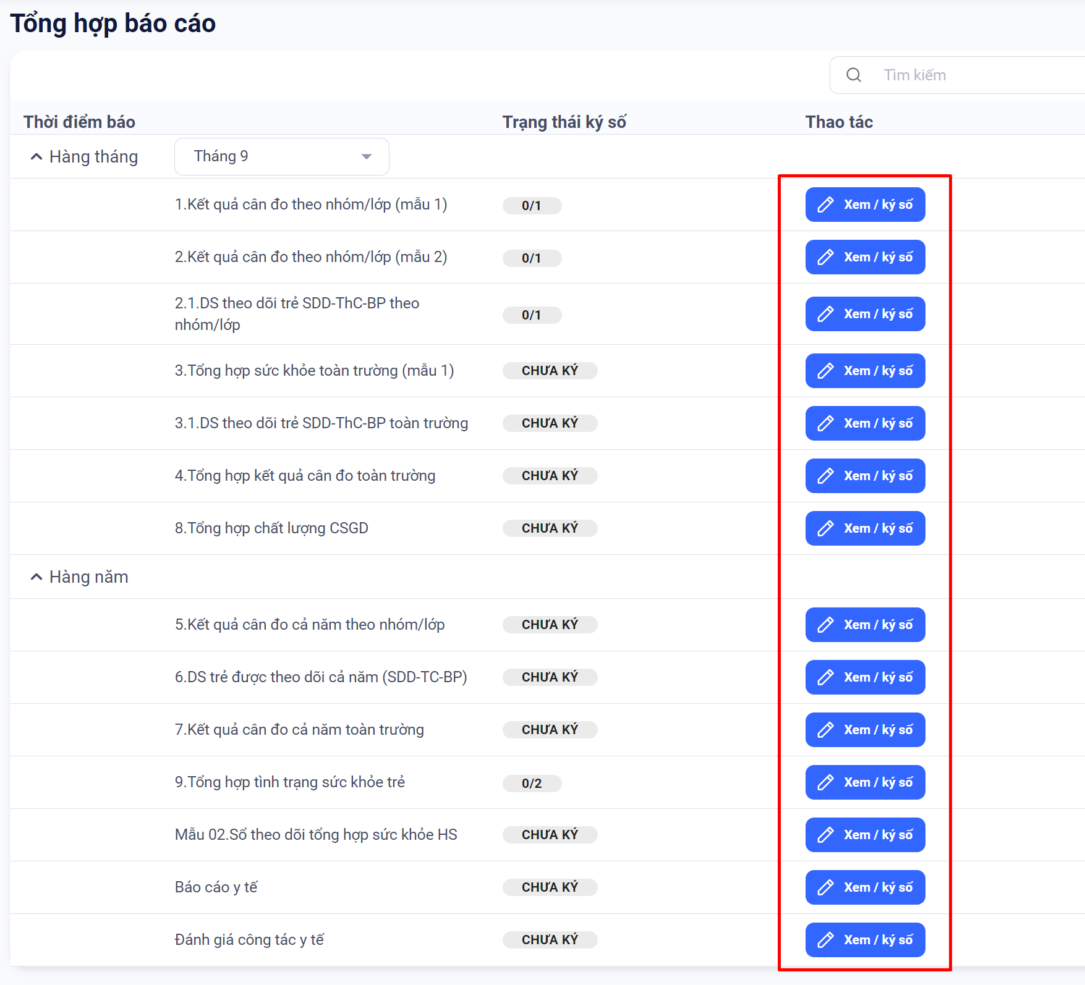The width and height of the screenshot is (1085, 985).
Task: Open Xem / ký số for 3.Tổng hợp sức khỏe toàn trường
Action: tap(865, 371)
